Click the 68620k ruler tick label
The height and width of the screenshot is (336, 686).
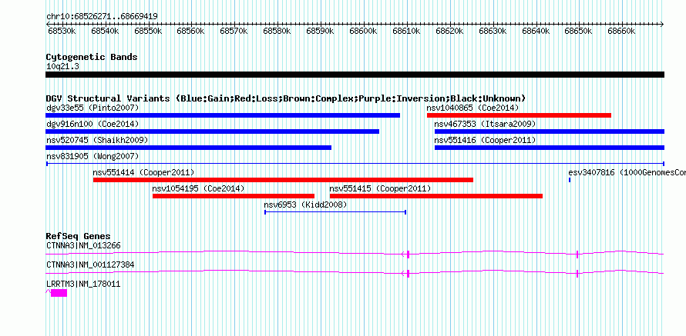click(x=449, y=32)
